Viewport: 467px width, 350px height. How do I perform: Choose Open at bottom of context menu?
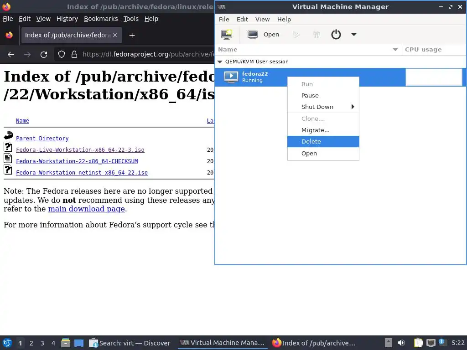coord(323,153)
